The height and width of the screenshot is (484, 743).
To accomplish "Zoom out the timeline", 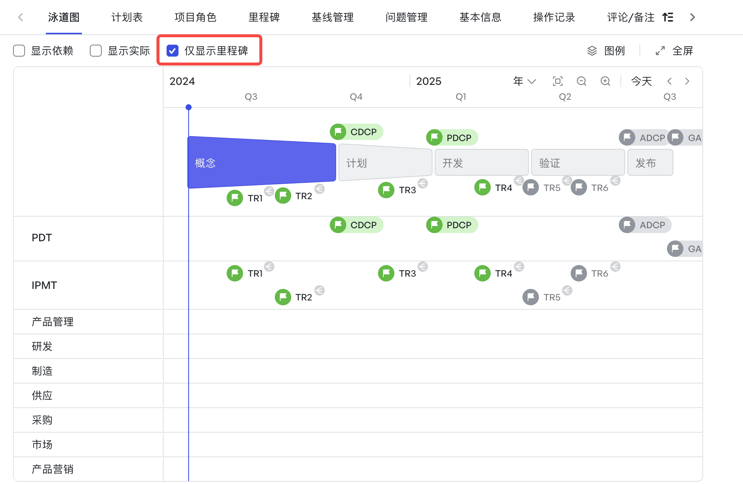I will (582, 81).
